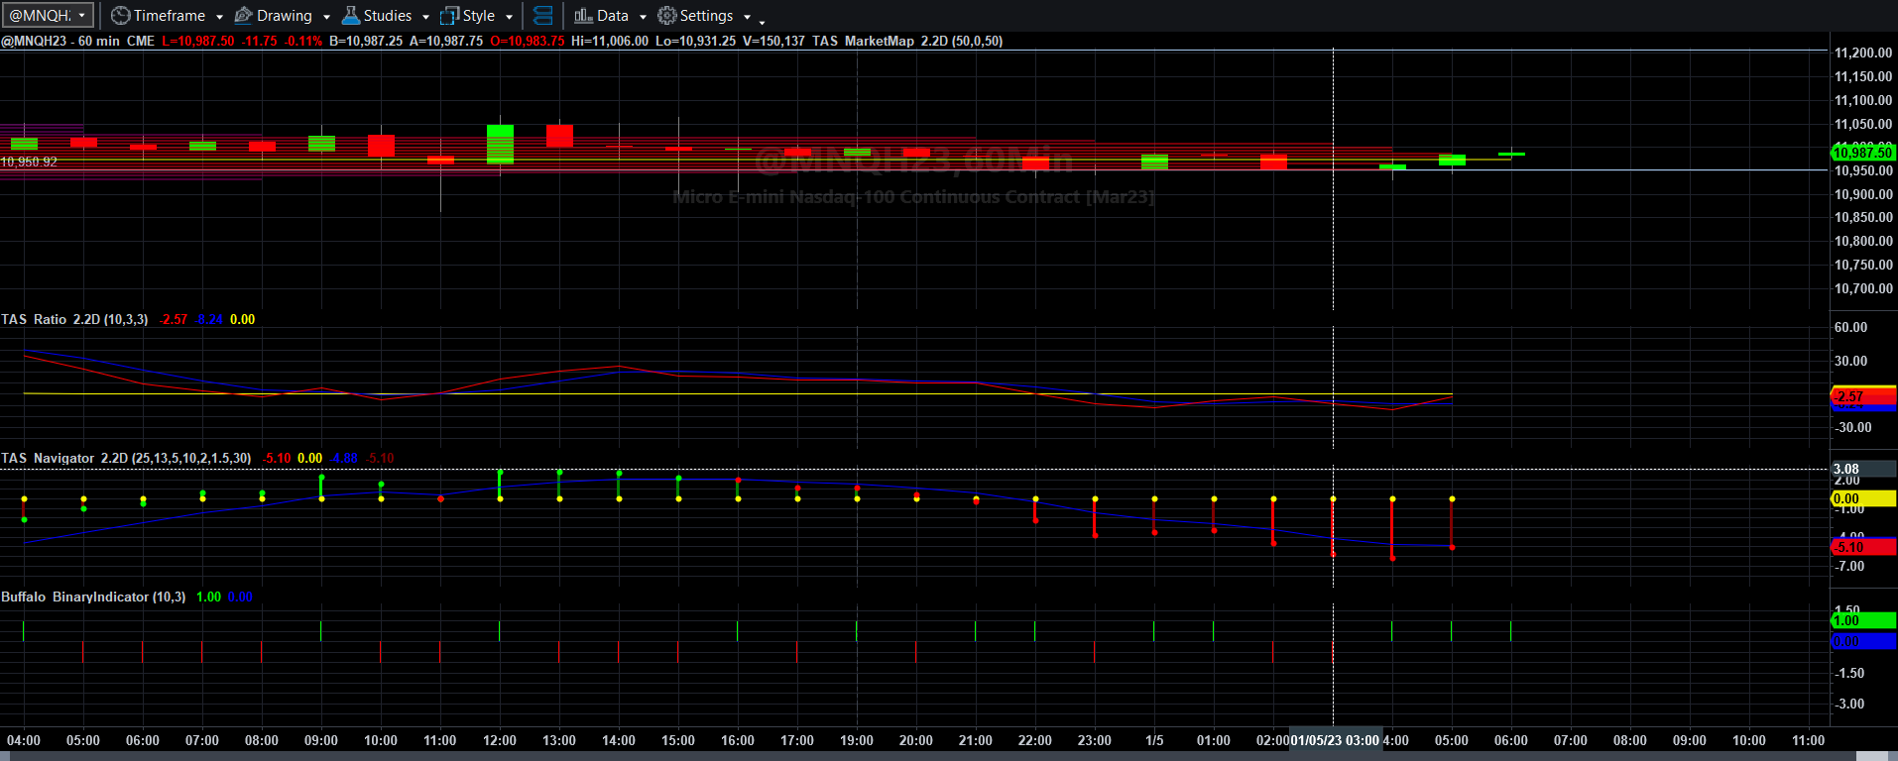The image size is (1898, 761).
Task: Click the Drawing pencil icon
Action: (243, 16)
